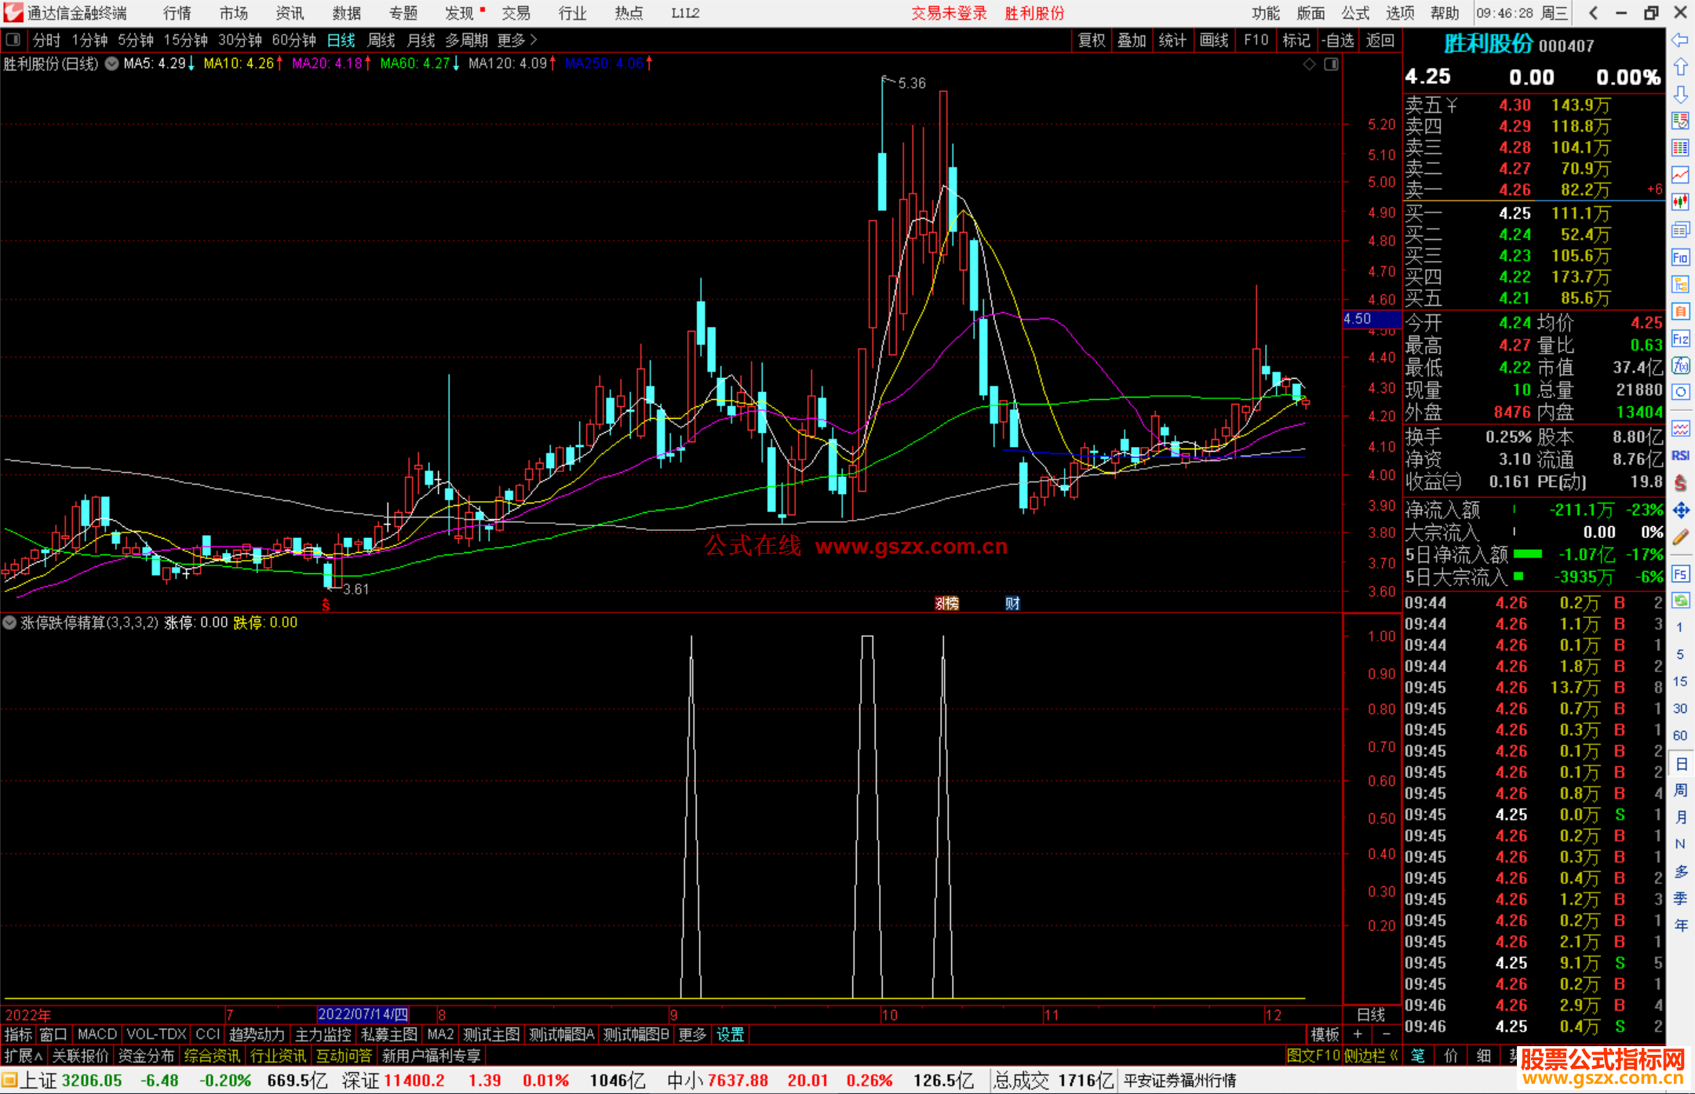Click the candlestick chart icon in sidebar
This screenshot has height=1094, width=1695.
pyautogui.click(x=1680, y=202)
